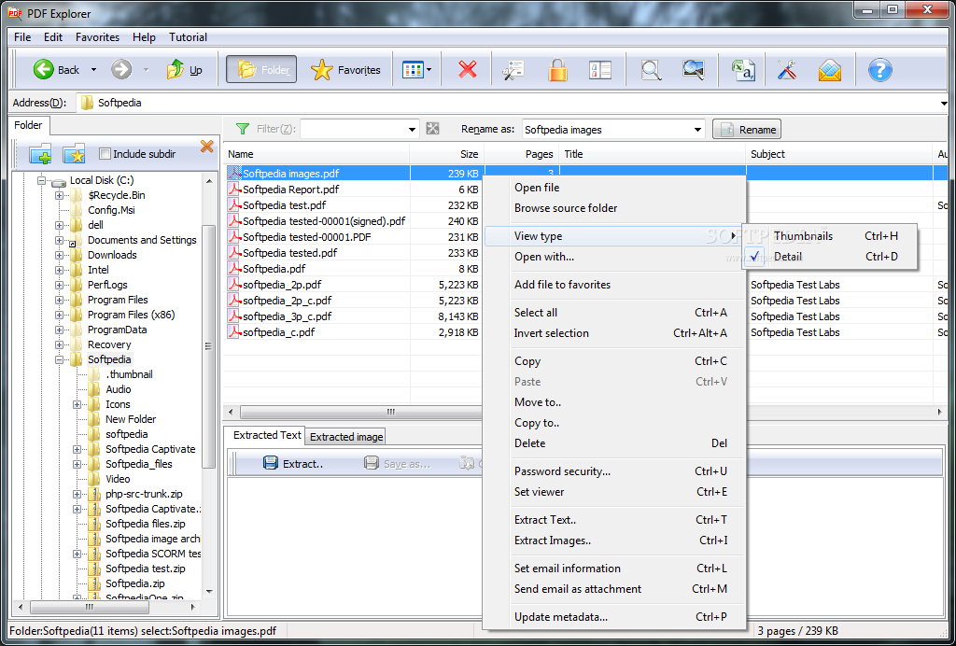Viewport: 956px width, 646px height.
Task: Select php-src-trunk.zip in the tree
Action: pos(144,494)
